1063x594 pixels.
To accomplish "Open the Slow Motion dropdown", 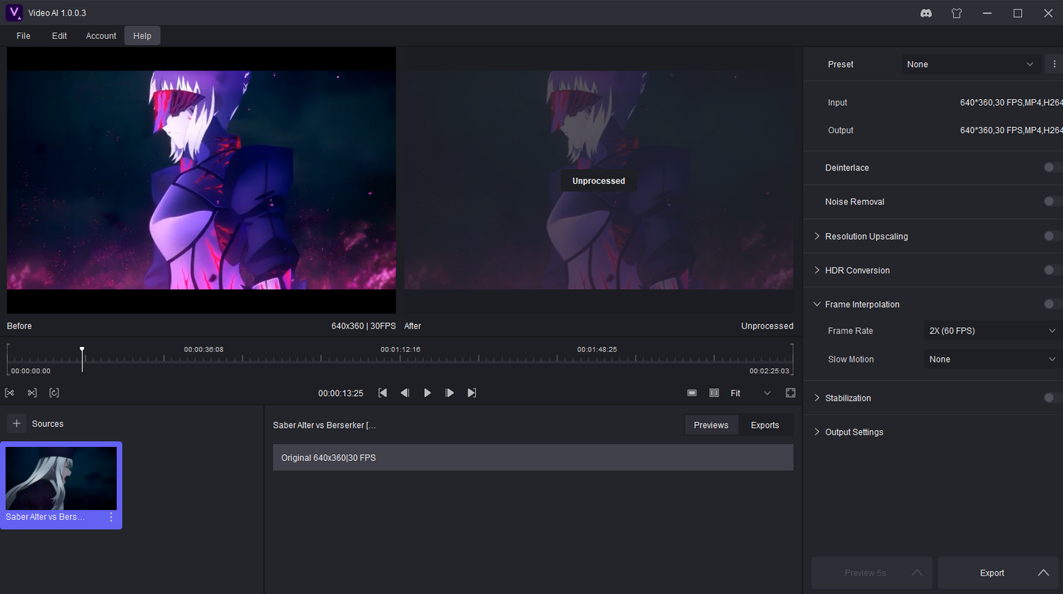I will pyautogui.click(x=991, y=359).
